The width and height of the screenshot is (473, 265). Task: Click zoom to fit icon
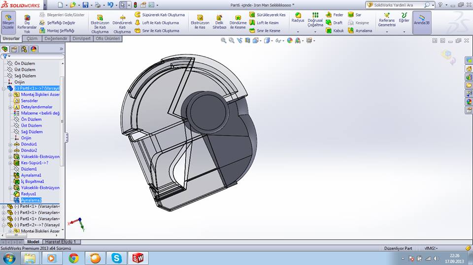(223, 40)
